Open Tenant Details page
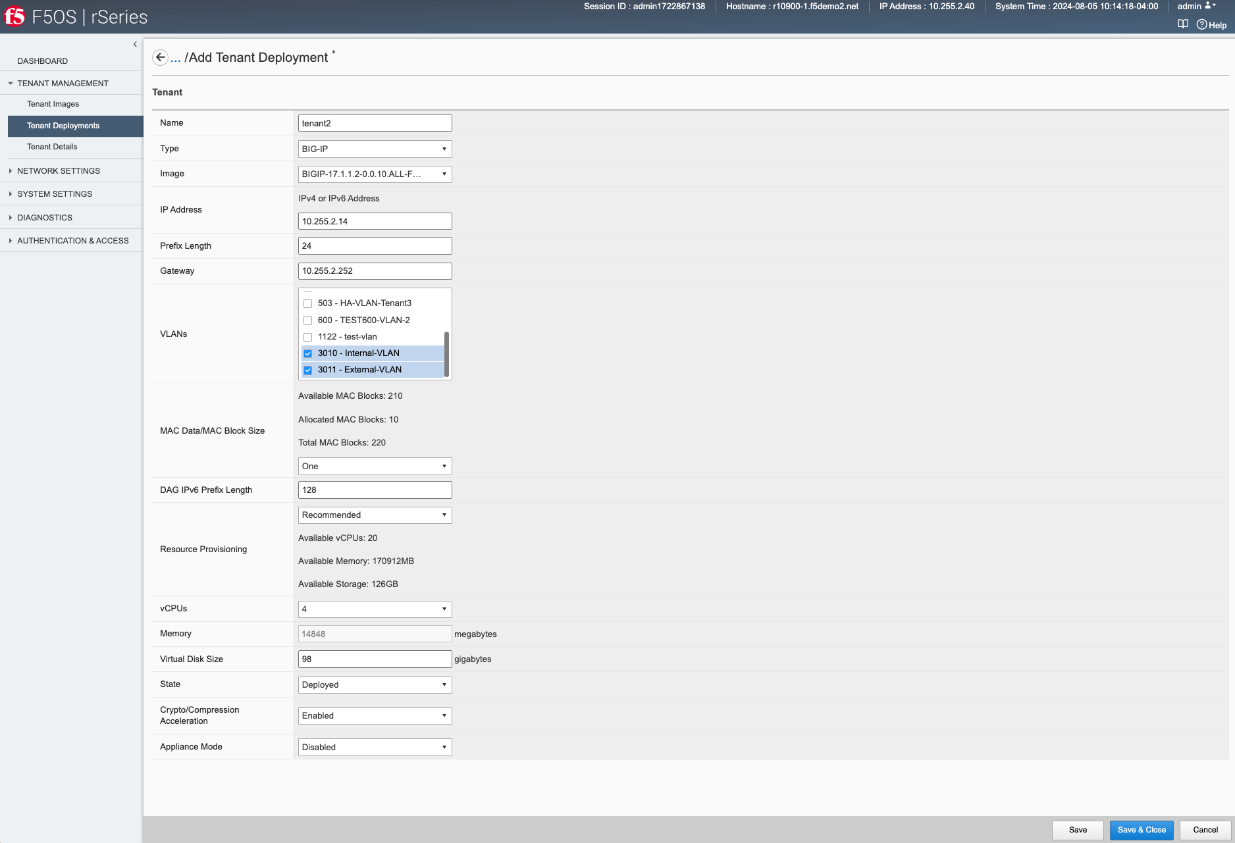 pos(52,147)
